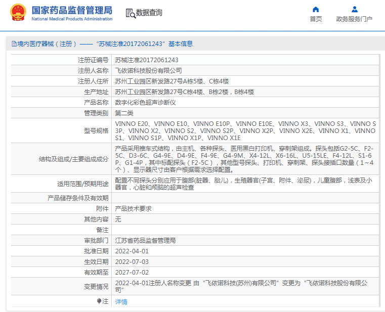Viewport: 385px width, 312px height.
Task: Open the 数据查询 search icon
Action: click(131, 13)
